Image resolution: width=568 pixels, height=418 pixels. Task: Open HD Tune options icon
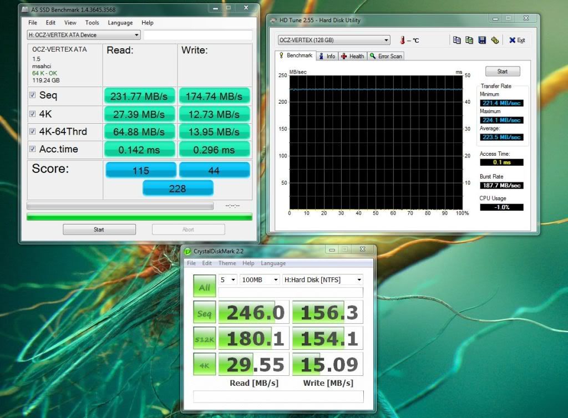coord(495,40)
